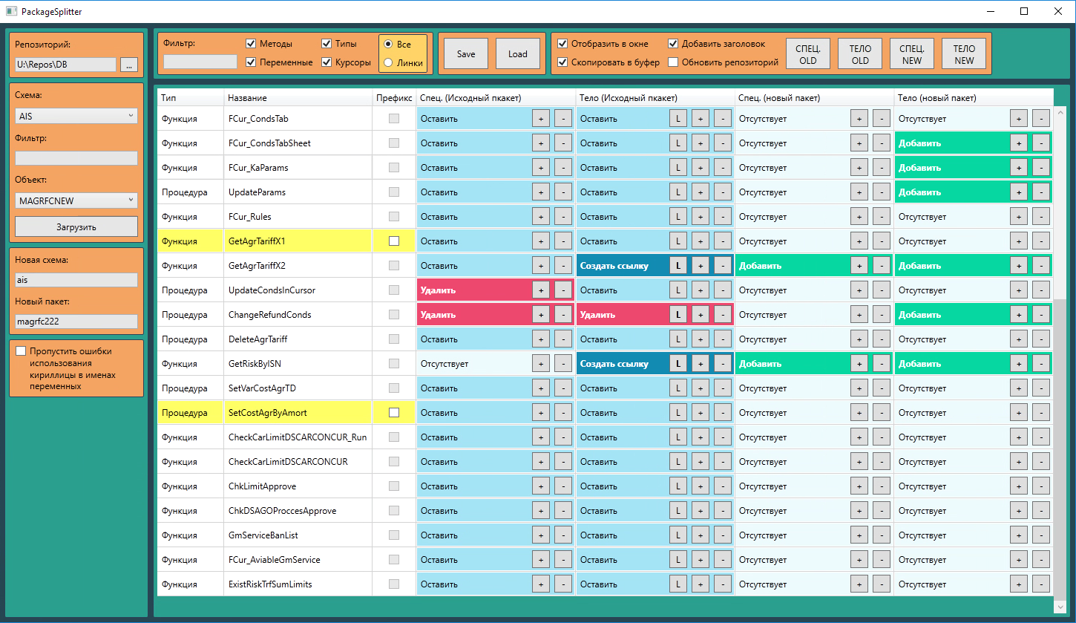Click the Название column header
Viewport: 1076px width, 623px height.
click(298, 98)
